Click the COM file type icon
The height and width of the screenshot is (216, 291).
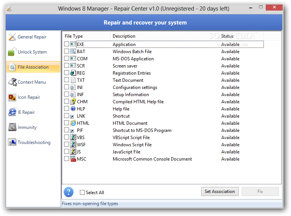pos(73,58)
